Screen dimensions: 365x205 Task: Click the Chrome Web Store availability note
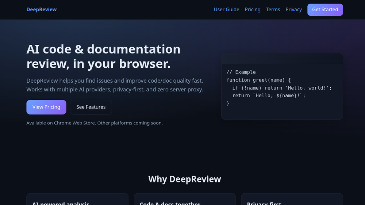point(95,123)
